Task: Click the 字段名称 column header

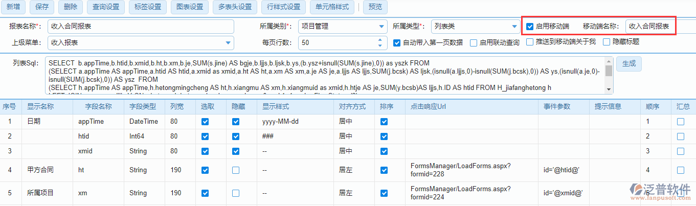Action: 98,106
